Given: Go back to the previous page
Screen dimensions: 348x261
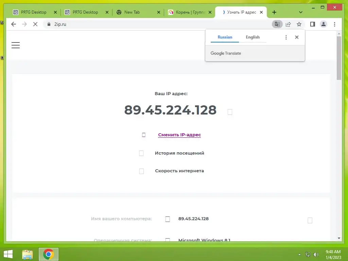Looking at the screenshot, I should [14, 24].
